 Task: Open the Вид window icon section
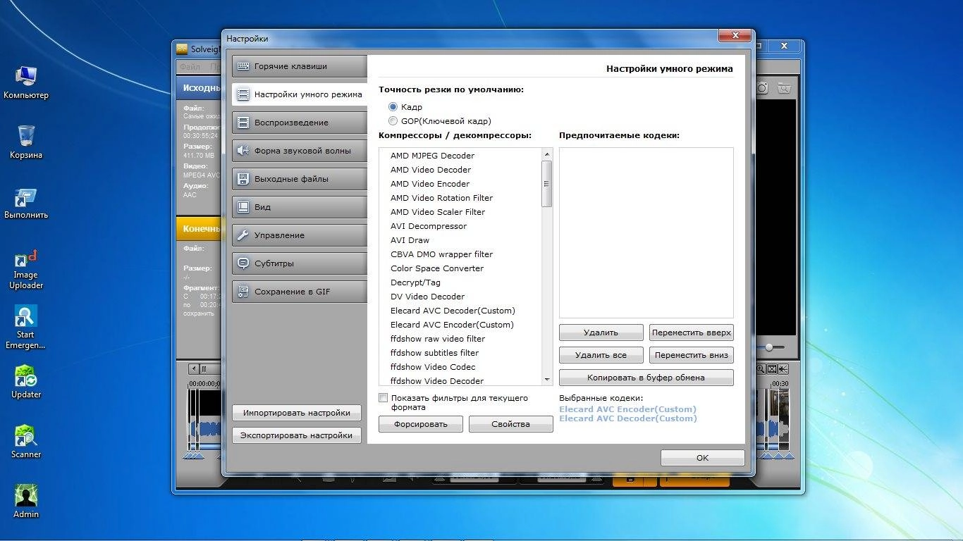tap(300, 207)
